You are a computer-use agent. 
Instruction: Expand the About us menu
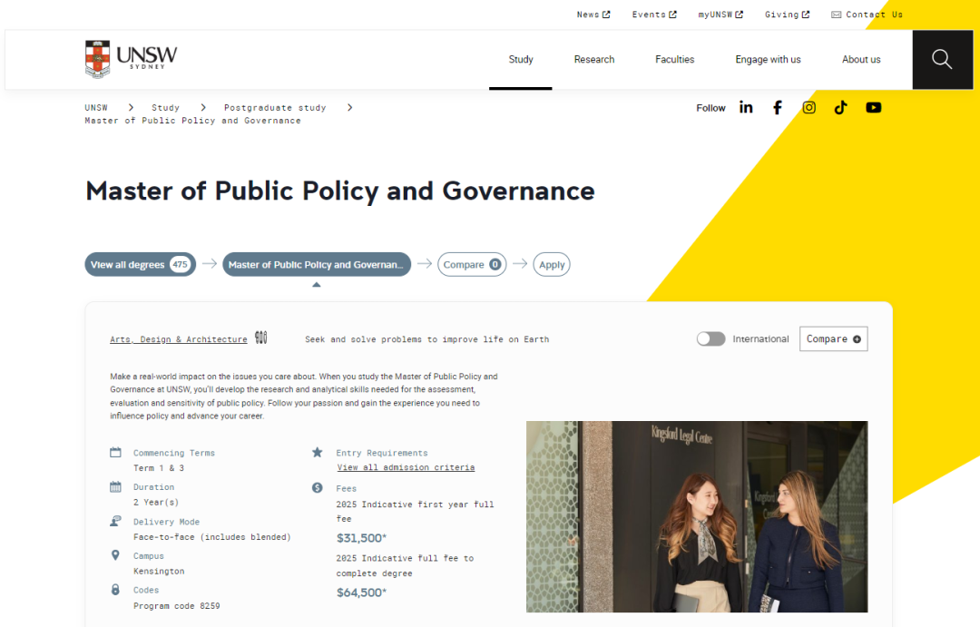pyautogui.click(x=861, y=60)
